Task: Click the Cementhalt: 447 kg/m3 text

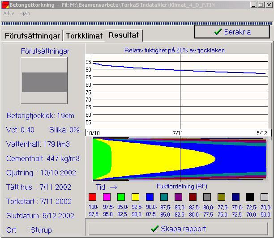Action: click(43, 158)
